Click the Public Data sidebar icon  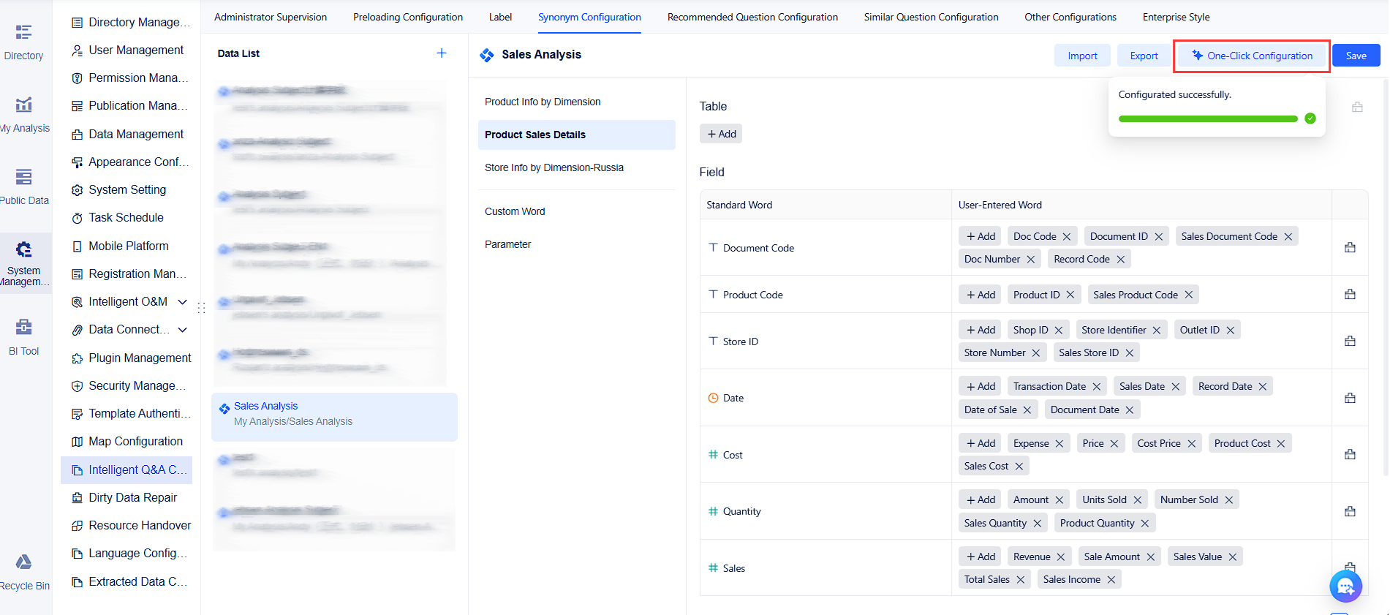[23, 186]
